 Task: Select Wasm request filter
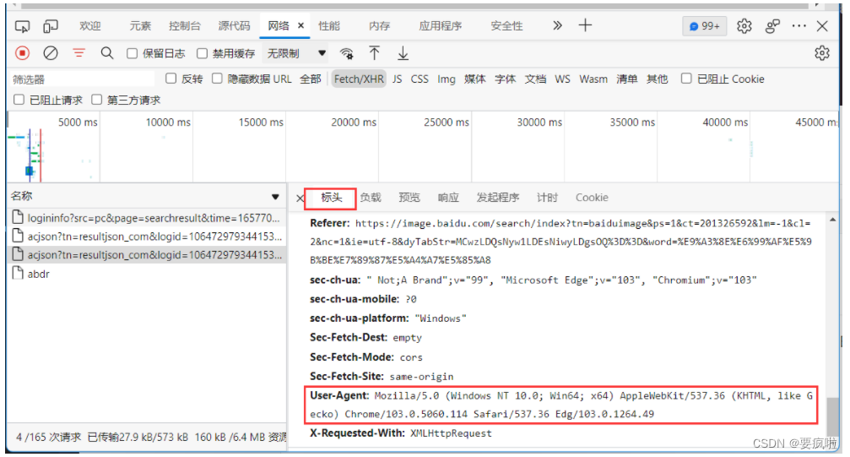(593, 79)
